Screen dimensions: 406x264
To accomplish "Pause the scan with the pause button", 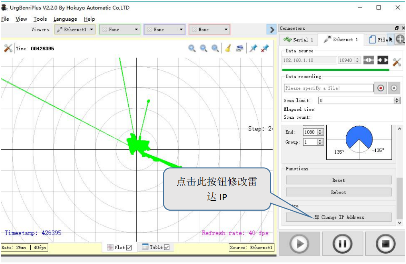I will coord(342,243).
